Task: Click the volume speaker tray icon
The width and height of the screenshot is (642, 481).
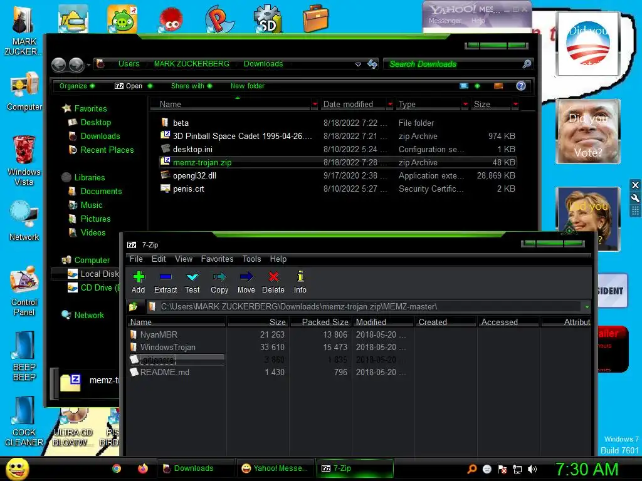Action: (x=532, y=469)
